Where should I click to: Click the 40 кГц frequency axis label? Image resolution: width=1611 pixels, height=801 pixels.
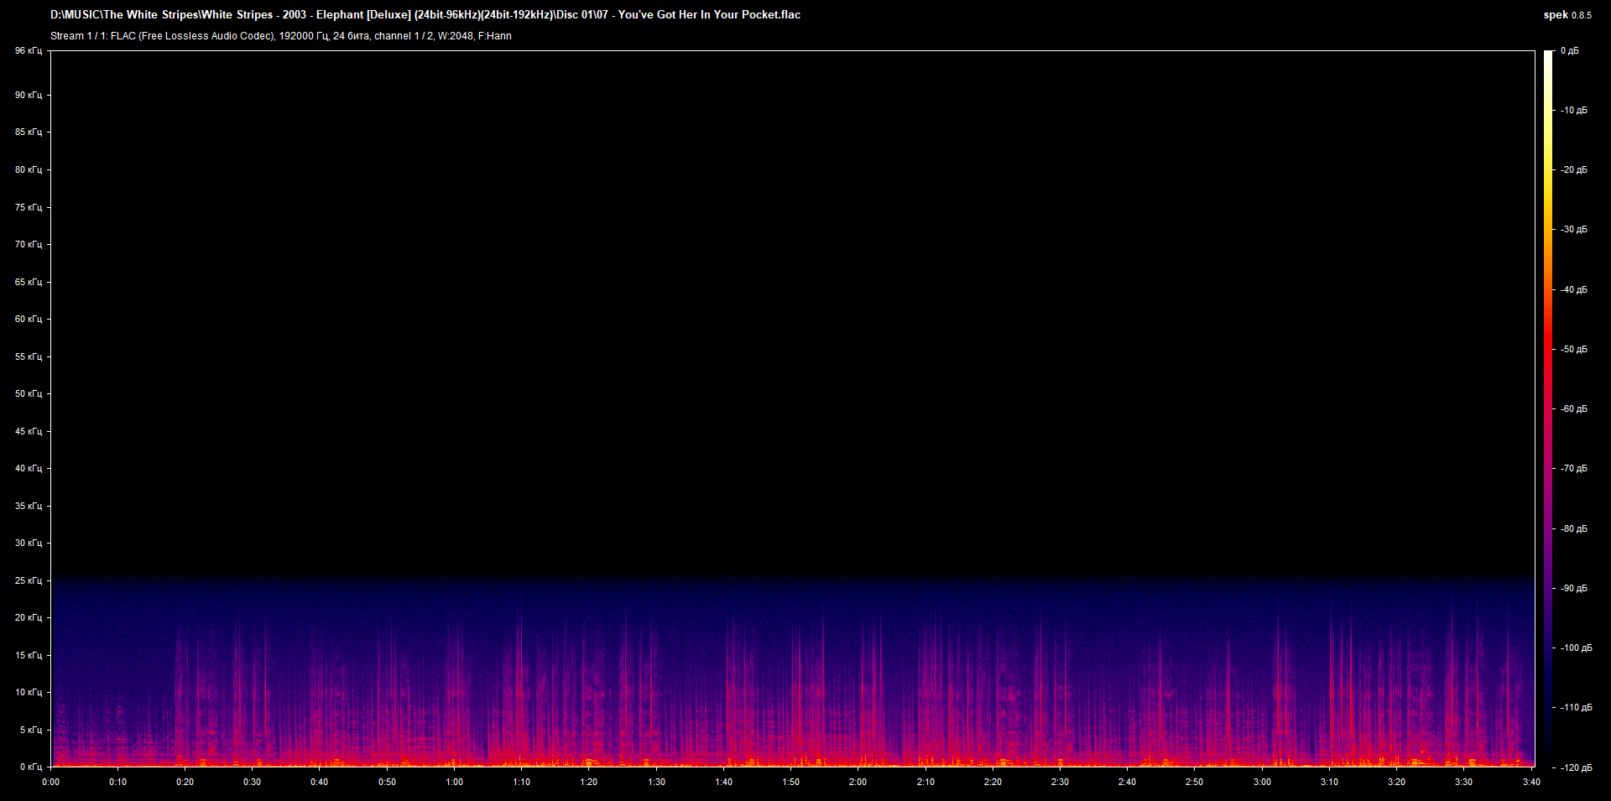tap(29, 468)
